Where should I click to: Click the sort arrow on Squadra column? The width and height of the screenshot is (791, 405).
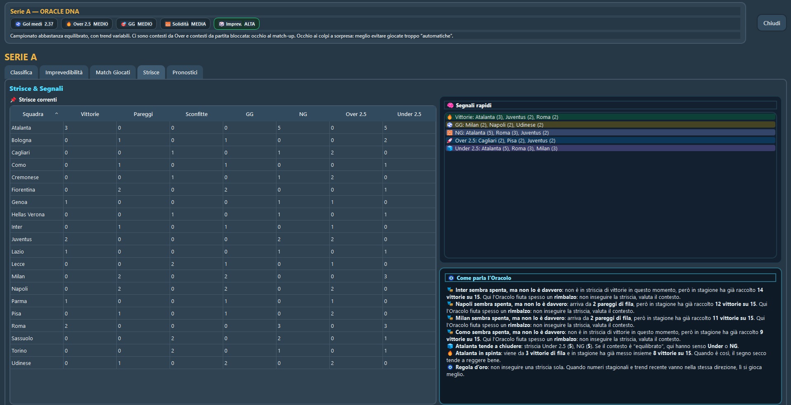tap(57, 114)
